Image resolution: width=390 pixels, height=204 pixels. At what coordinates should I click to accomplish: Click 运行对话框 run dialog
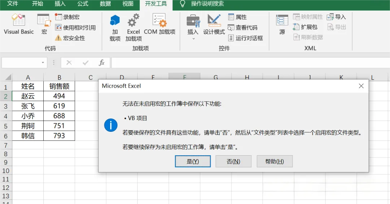[246, 38]
